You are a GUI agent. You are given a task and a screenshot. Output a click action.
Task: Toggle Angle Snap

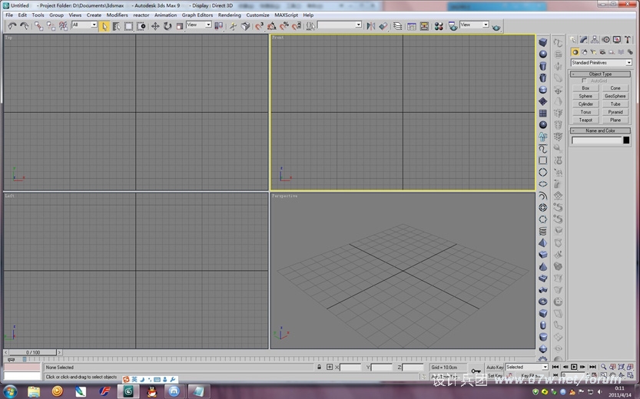click(x=271, y=27)
